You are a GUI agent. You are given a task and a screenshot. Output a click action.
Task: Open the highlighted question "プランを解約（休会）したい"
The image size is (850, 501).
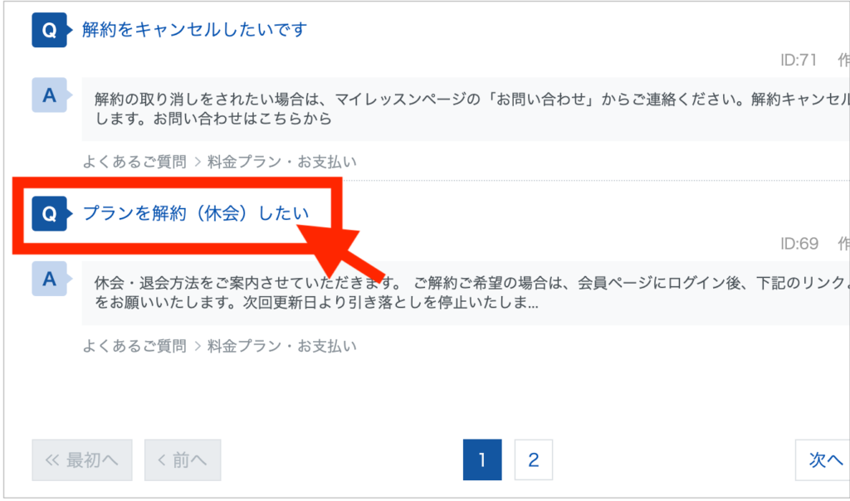197,212
